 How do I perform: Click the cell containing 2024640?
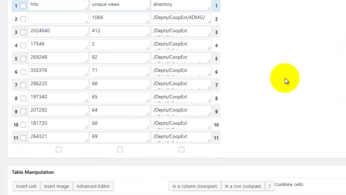click(x=58, y=32)
